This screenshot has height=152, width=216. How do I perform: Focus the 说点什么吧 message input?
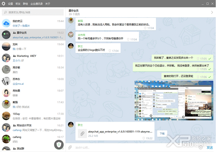pyautogui.click(x=136, y=148)
